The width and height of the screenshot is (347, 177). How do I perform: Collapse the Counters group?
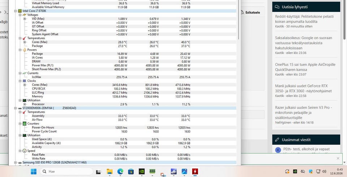[20, 124]
